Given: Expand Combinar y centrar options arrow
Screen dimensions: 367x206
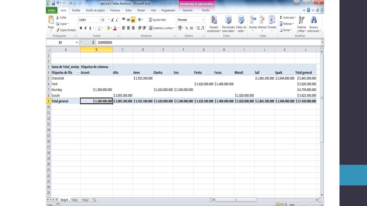Looking at the screenshot, I should coord(174,28).
